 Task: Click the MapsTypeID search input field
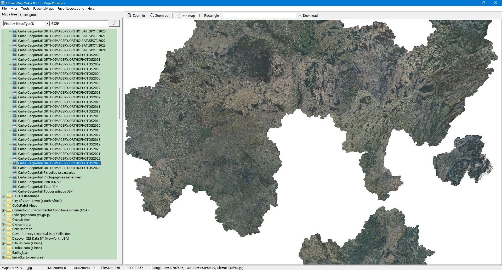pyautogui.click(x=79, y=24)
